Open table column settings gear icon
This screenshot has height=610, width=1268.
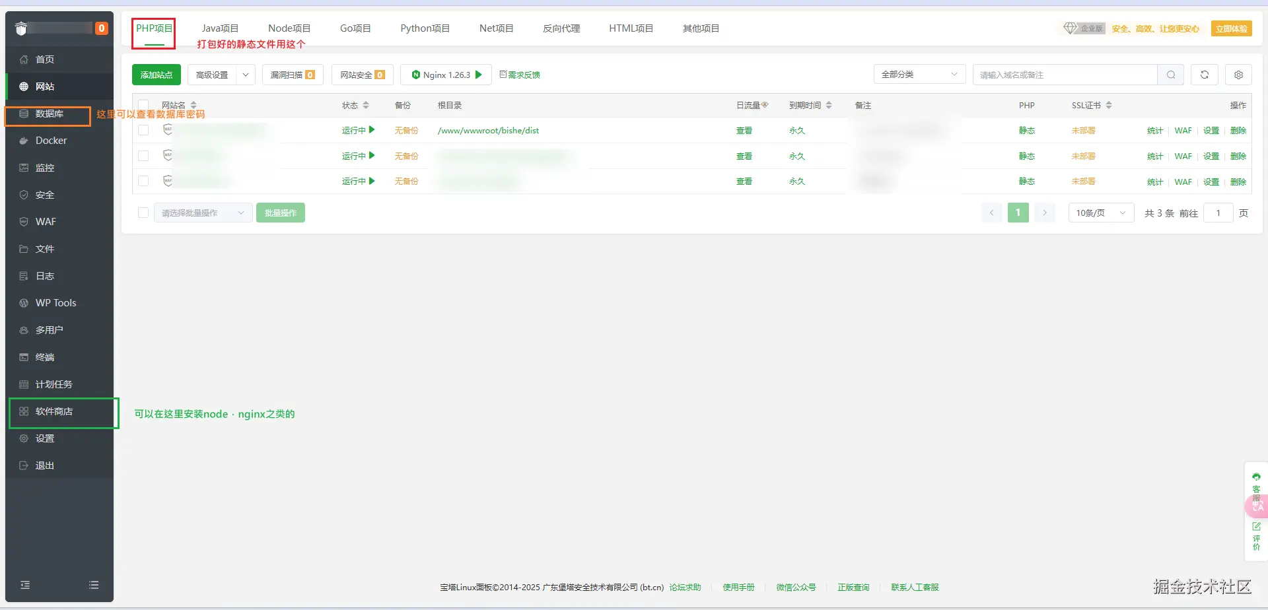click(x=1239, y=75)
